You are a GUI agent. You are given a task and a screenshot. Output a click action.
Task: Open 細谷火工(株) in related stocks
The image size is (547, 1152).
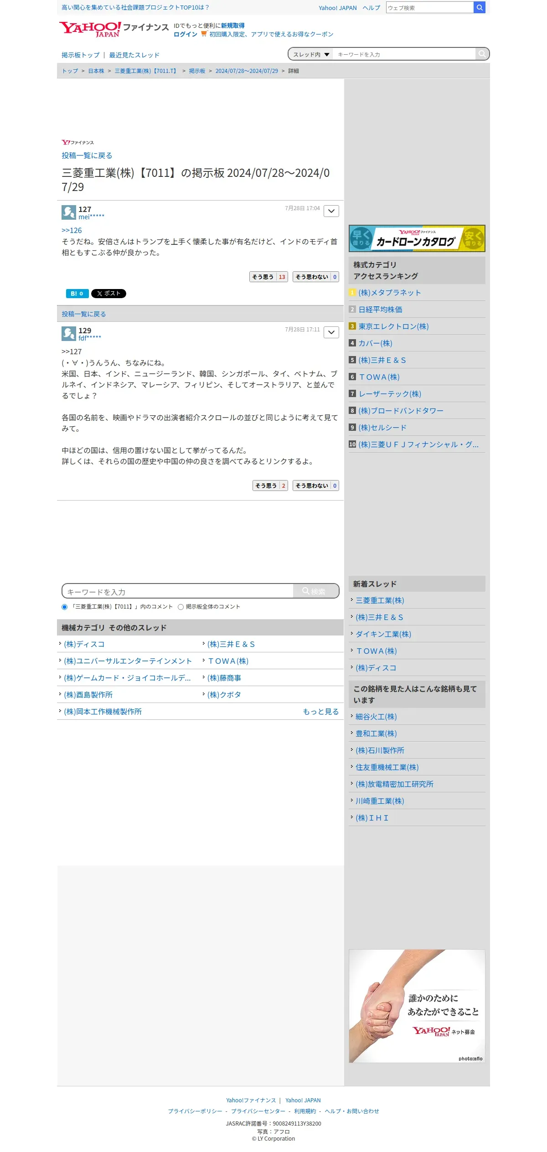click(x=376, y=717)
